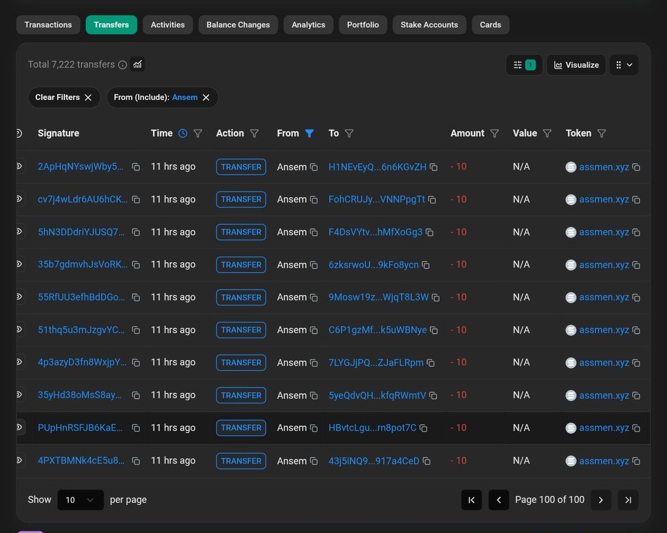Image resolution: width=667 pixels, height=533 pixels.
Task: Toggle the time format clock icon
Action: point(183,133)
